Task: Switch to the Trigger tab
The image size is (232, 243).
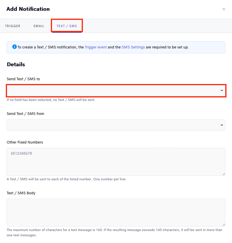Action: tap(13, 26)
